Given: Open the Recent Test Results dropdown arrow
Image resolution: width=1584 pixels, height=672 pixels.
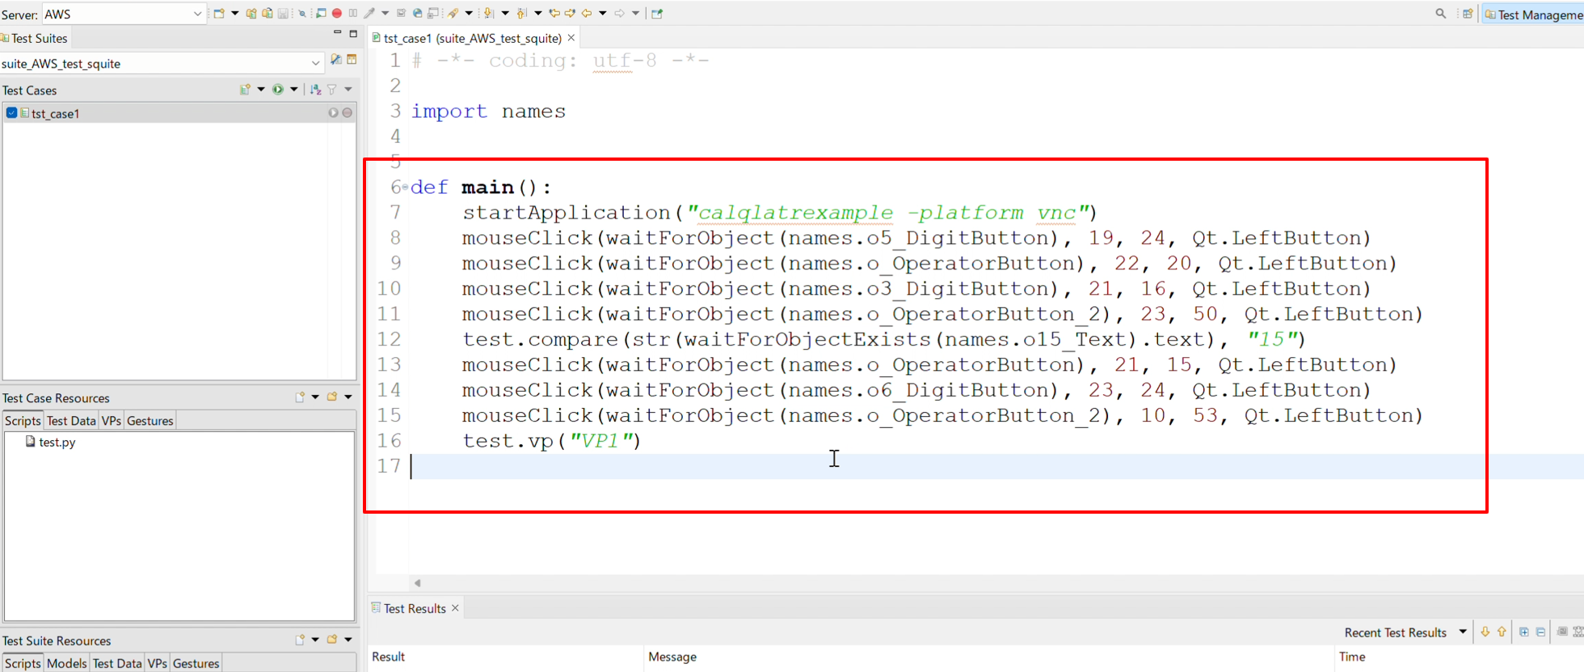Looking at the screenshot, I should 1463,632.
